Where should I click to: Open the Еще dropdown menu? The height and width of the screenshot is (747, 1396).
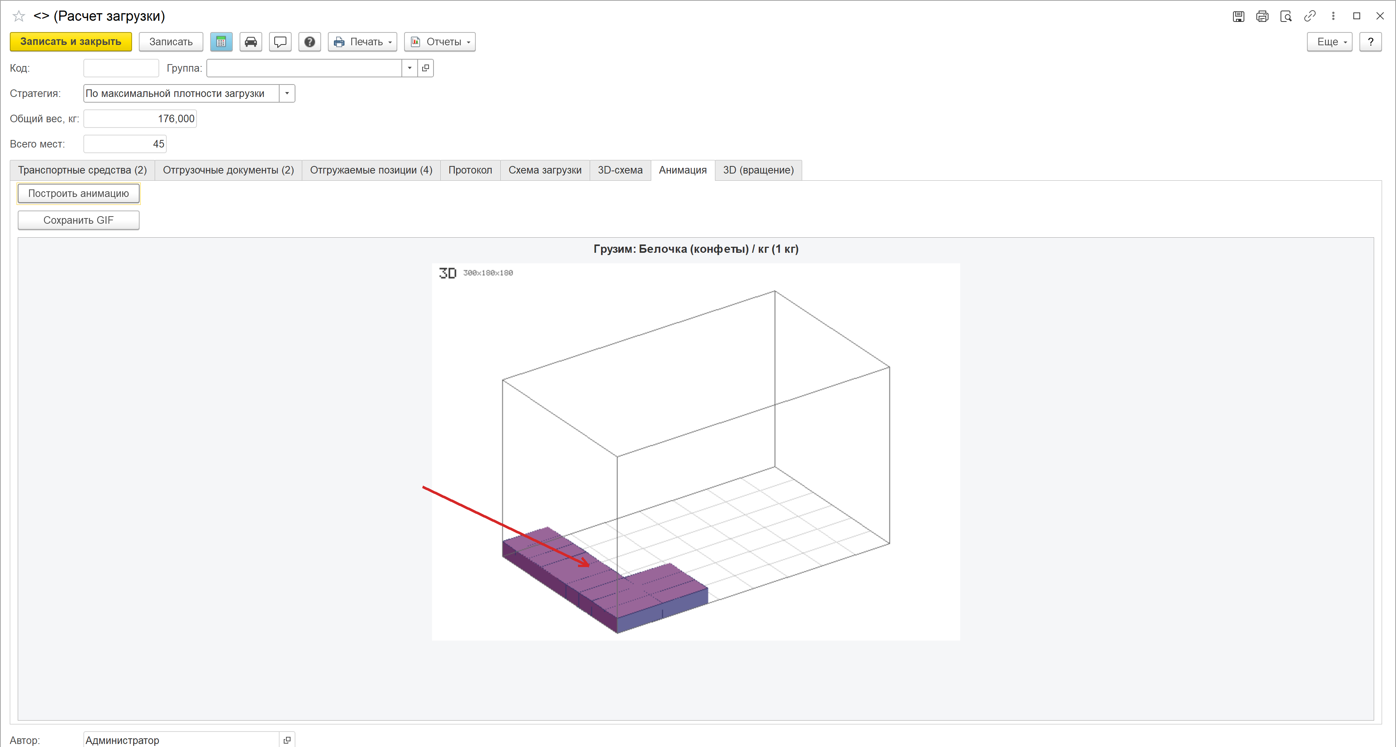point(1329,42)
